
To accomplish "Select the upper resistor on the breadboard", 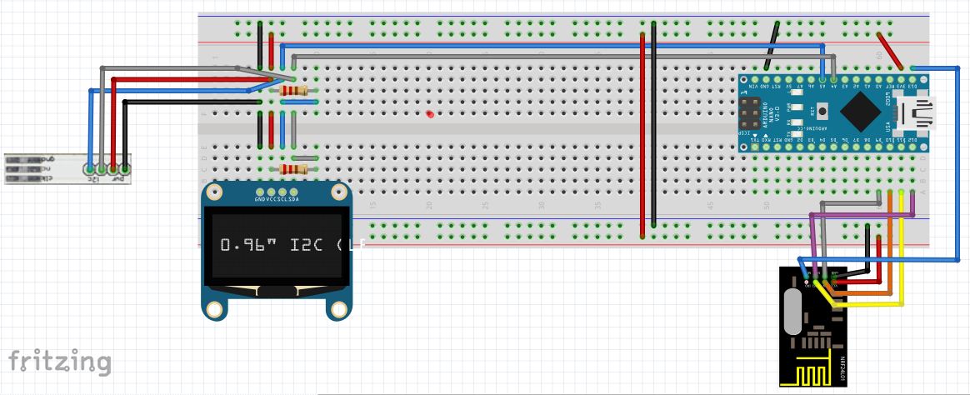I will 292,91.
